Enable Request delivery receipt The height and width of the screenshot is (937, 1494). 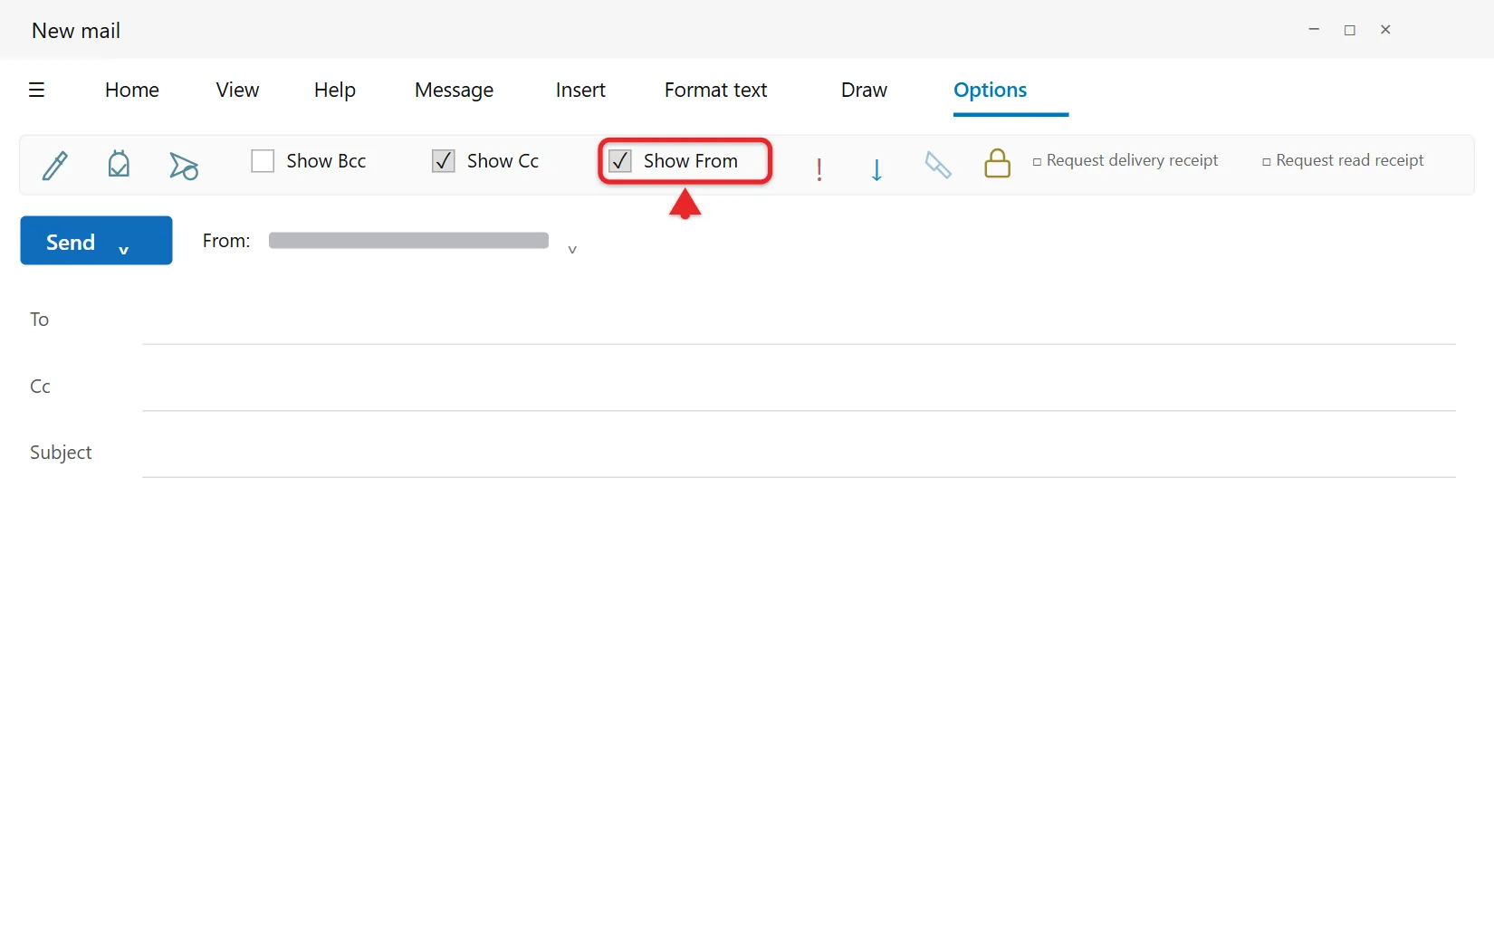coord(1037,162)
